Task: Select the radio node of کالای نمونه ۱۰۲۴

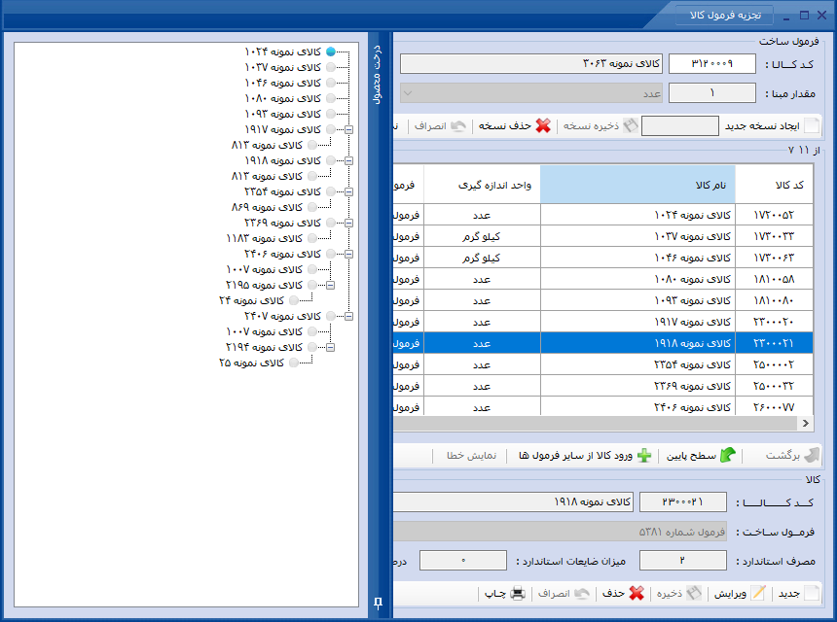Action: (x=331, y=52)
